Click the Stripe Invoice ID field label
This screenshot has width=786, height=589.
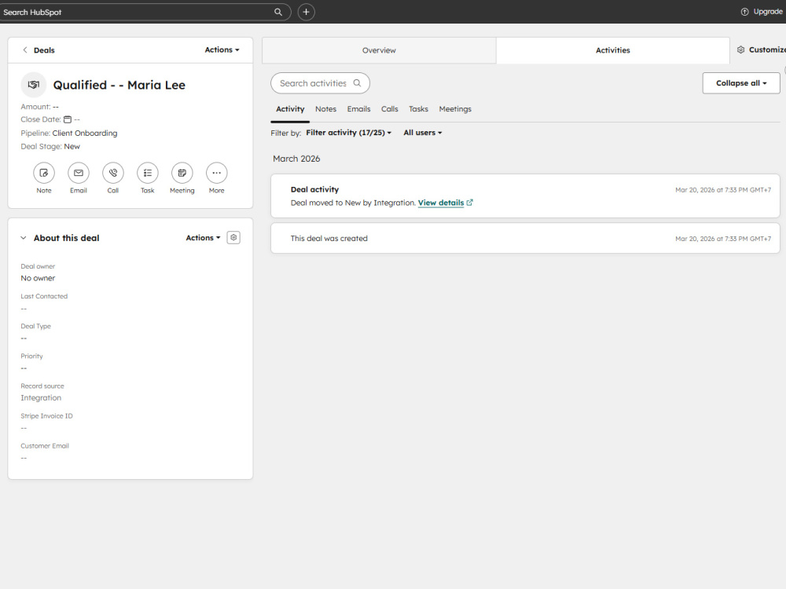coord(46,415)
